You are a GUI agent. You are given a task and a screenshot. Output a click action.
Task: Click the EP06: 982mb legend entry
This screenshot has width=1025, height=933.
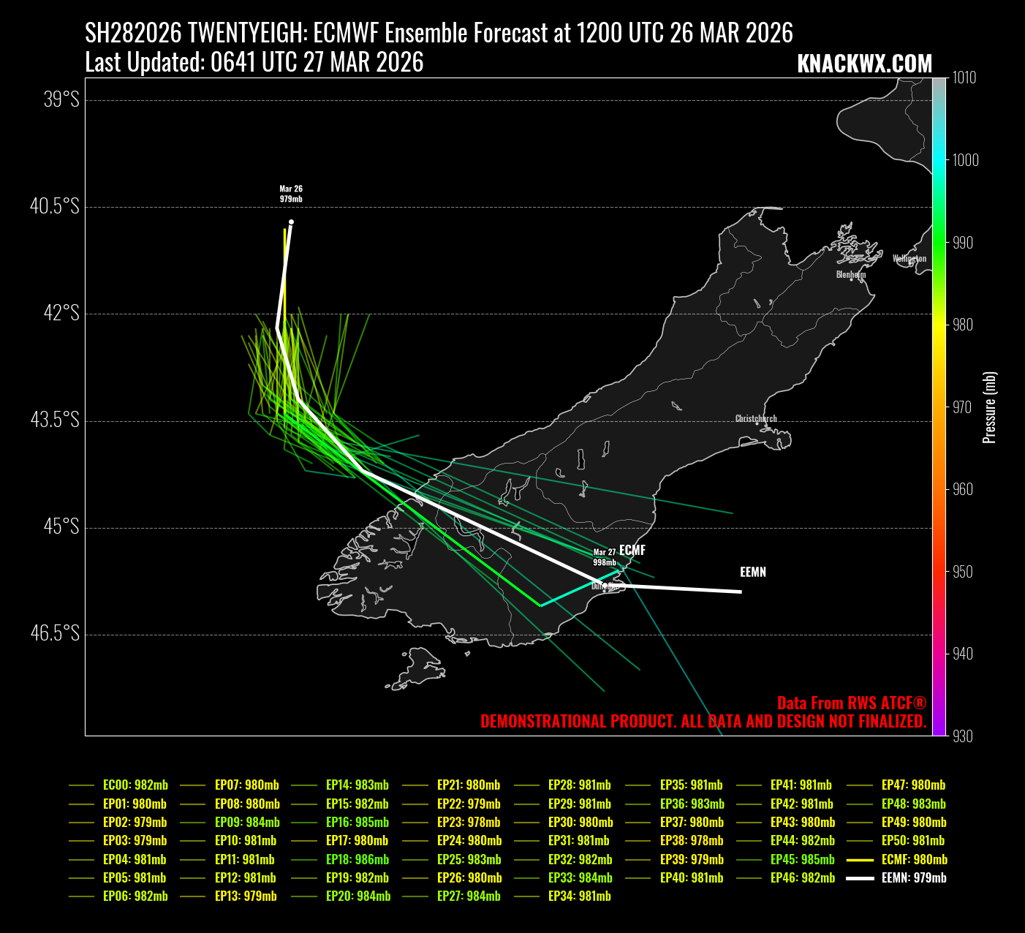click(135, 896)
